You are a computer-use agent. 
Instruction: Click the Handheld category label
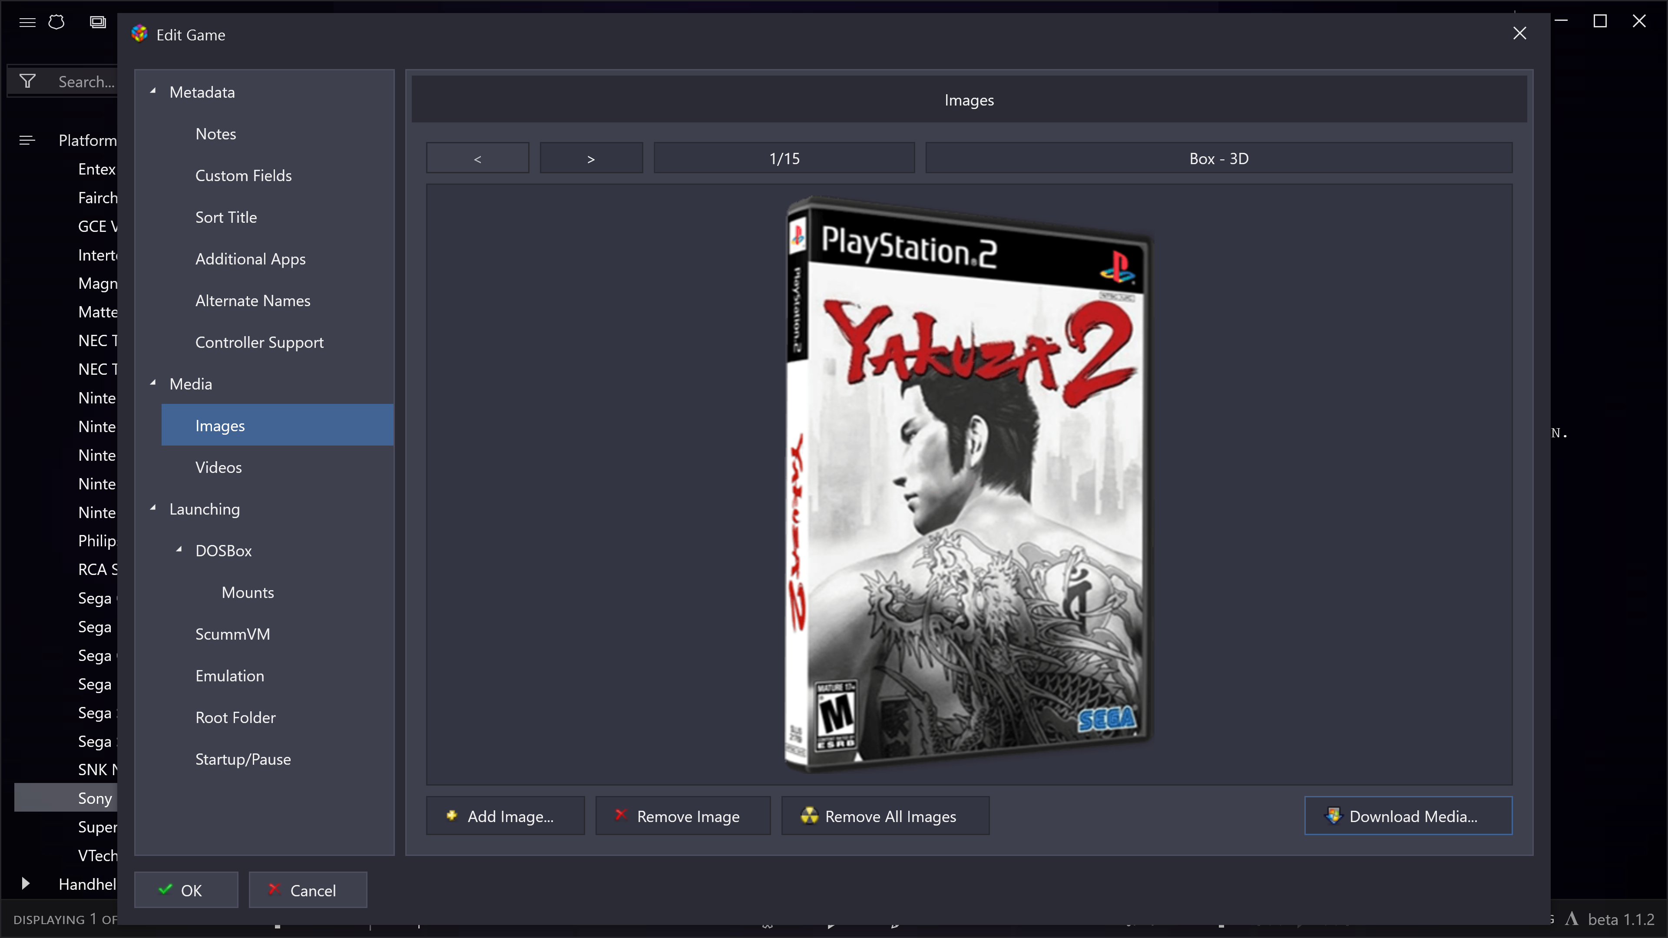(x=87, y=884)
